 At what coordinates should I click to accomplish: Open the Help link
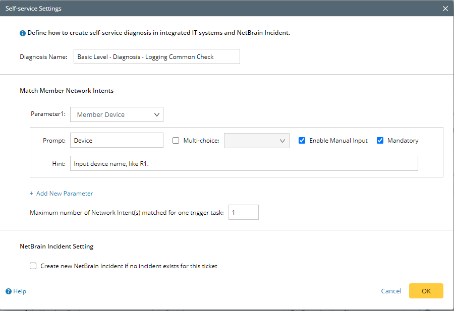tap(20, 291)
